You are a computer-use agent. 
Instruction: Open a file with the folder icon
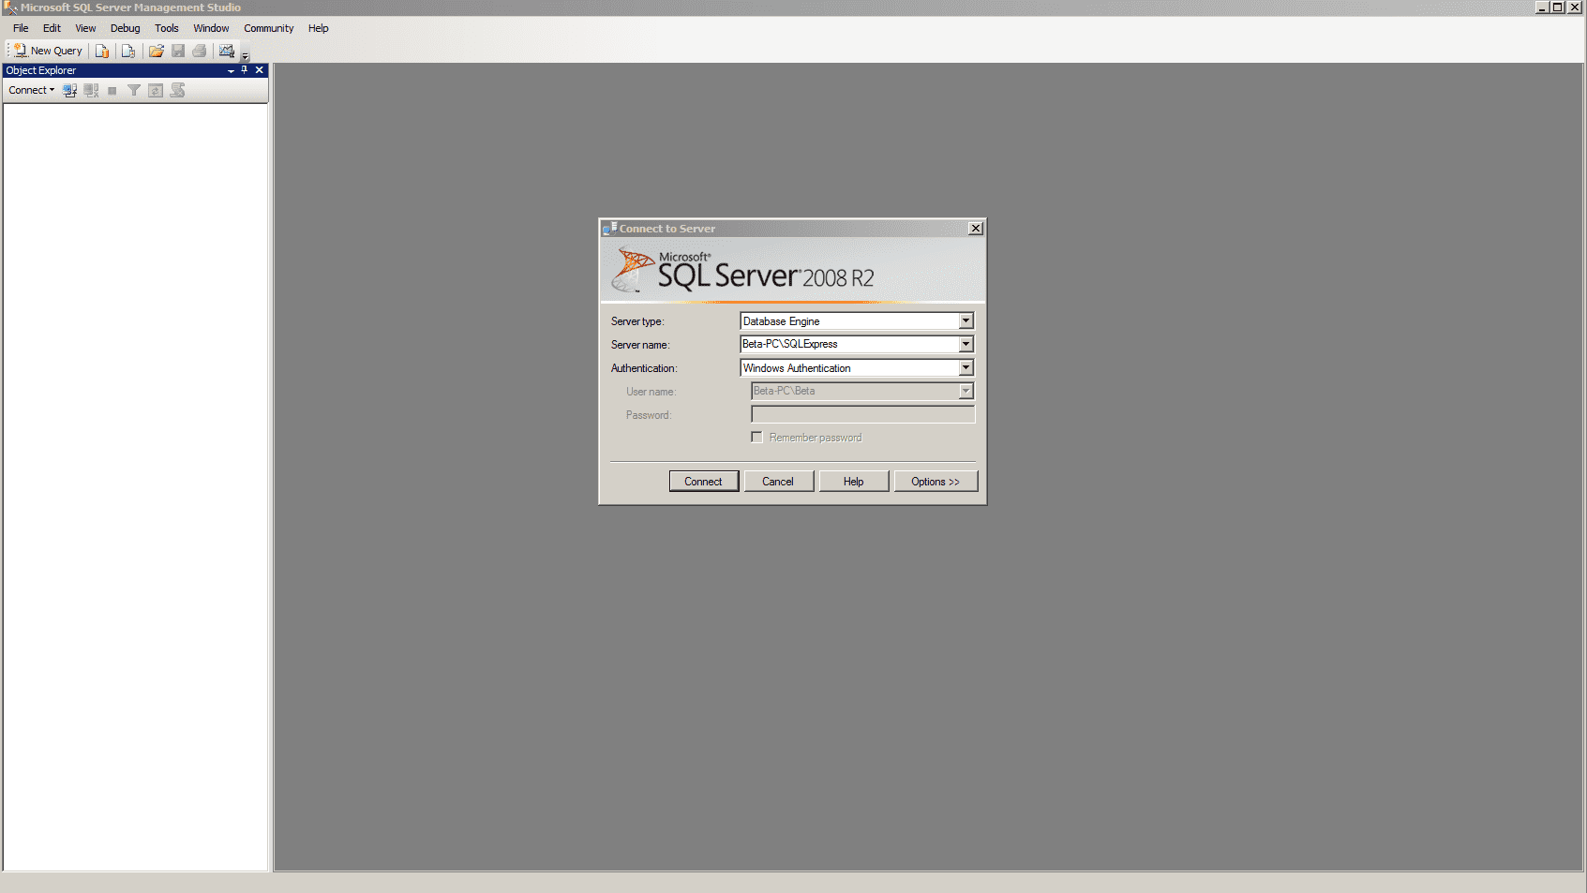(157, 51)
